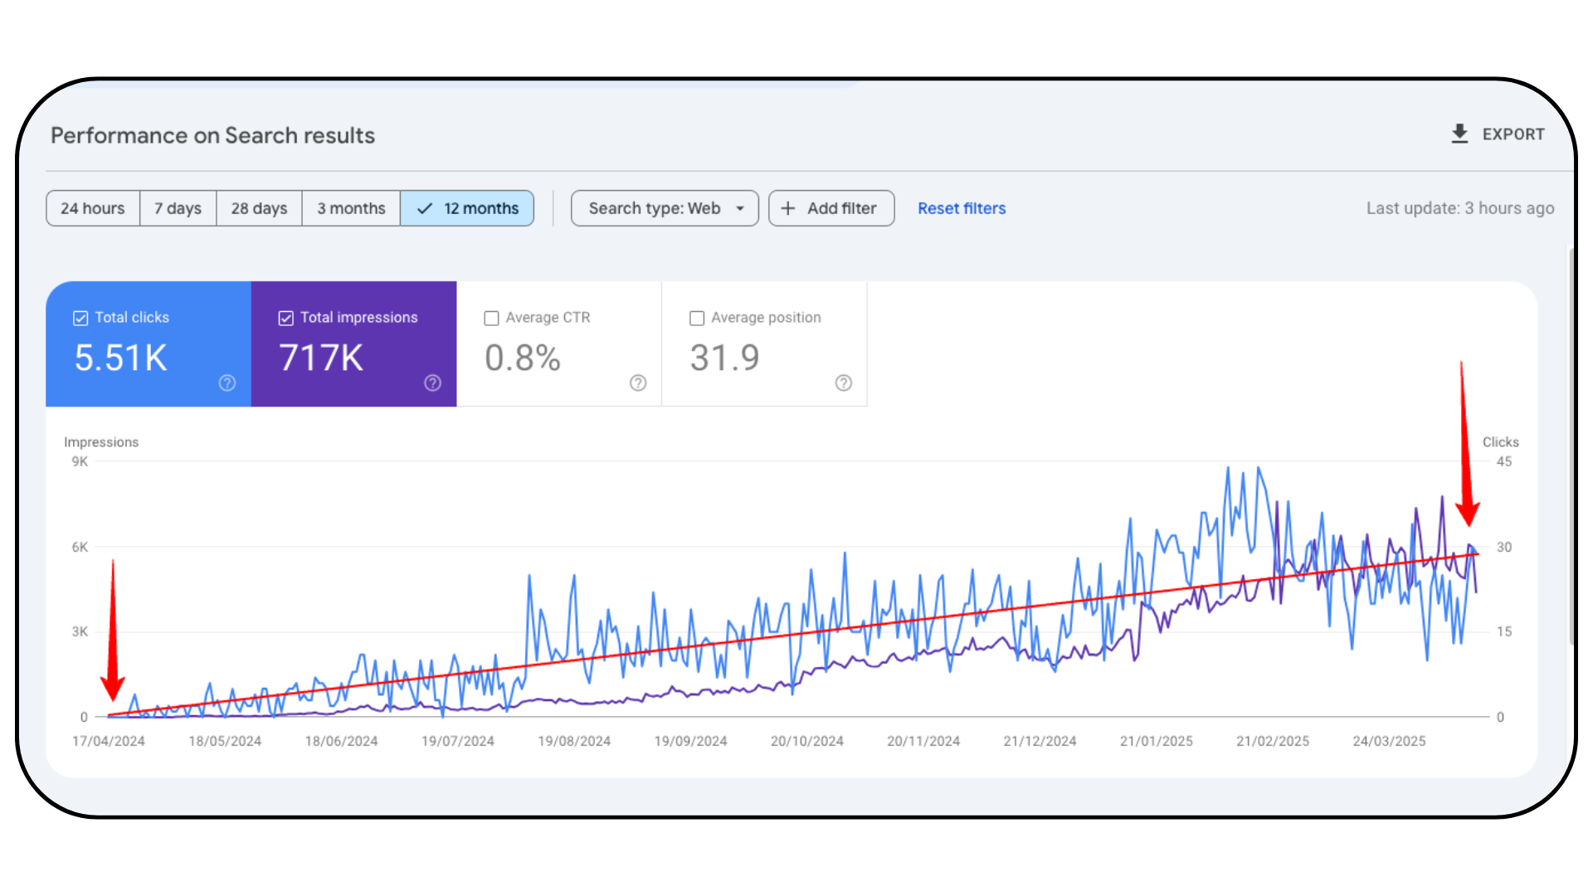Click the Export download icon

[x=1459, y=134]
